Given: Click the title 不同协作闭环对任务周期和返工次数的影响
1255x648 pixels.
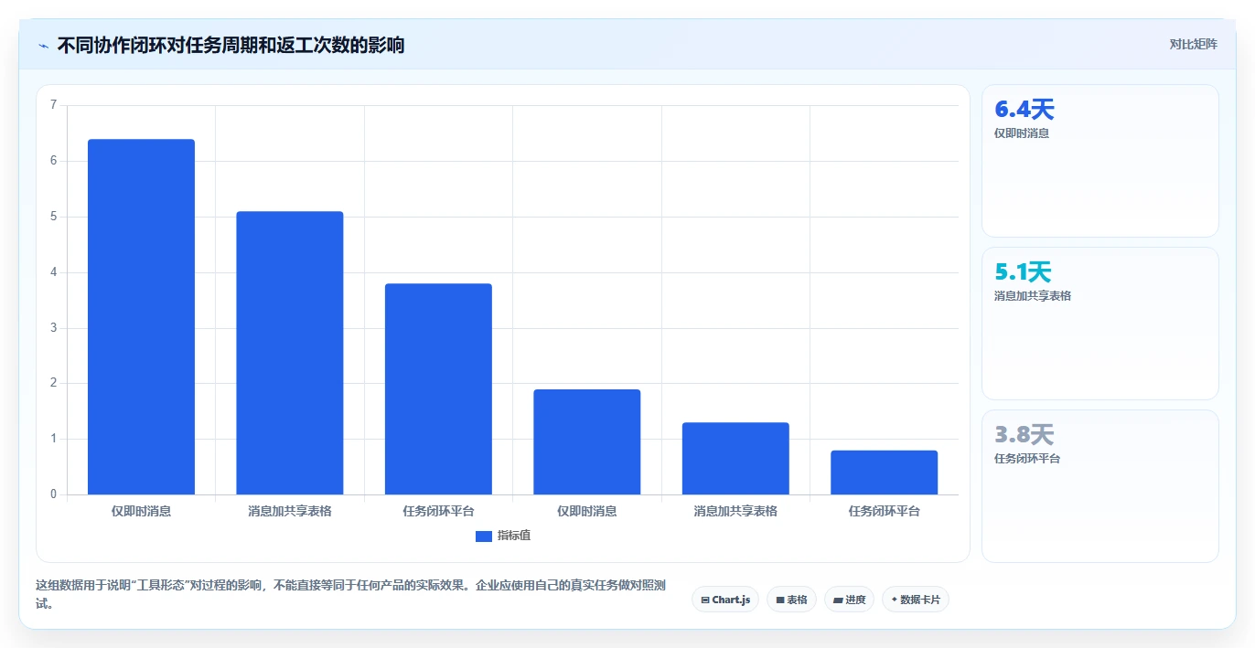Looking at the screenshot, I should click(x=231, y=45).
